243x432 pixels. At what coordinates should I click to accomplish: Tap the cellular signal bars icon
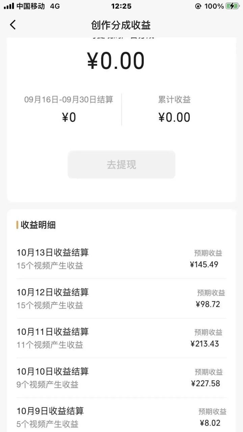pyautogui.click(x=9, y=6)
